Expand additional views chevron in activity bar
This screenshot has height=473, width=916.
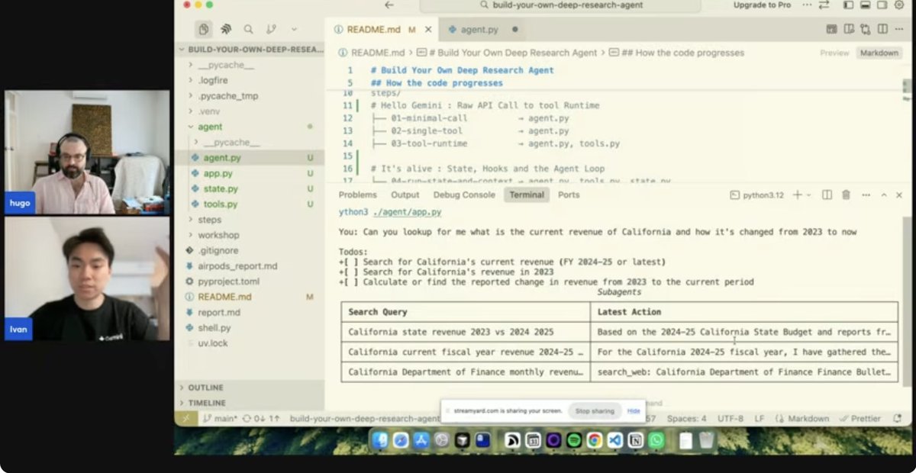pos(293,29)
